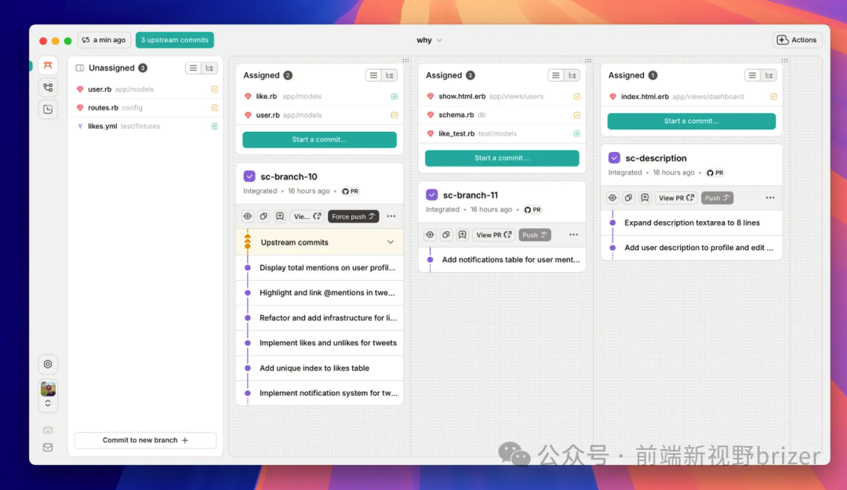Screen dimensions: 847x490
Task: Open more options menu for sc-branch-11
Action: (573, 234)
